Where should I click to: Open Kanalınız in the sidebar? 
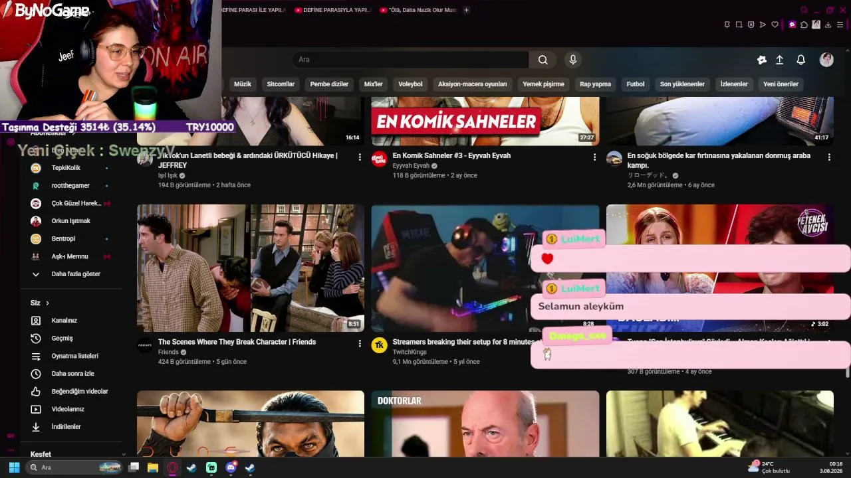[x=64, y=321]
